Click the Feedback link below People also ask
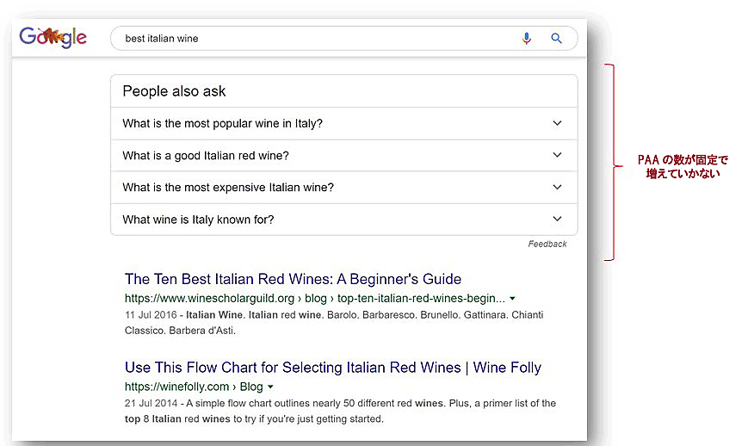This screenshot has height=446, width=748. pyautogui.click(x=547, y=245)
